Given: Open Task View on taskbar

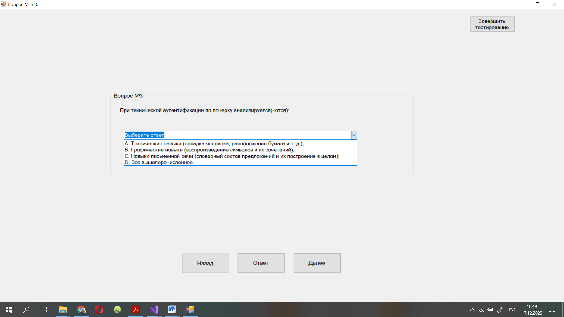Looking at the screenshot, I should (x=44, y=310).
